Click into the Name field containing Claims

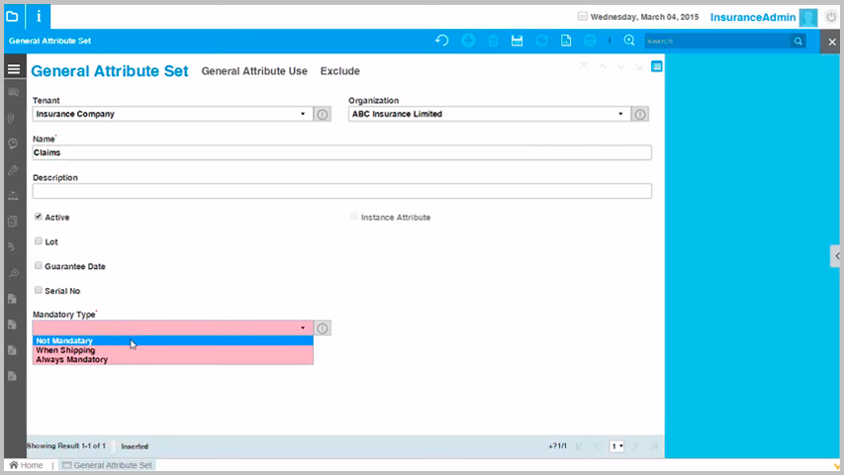(341, 152)
